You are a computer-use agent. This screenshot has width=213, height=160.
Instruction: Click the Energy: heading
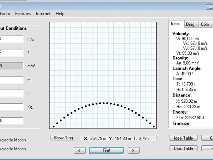coord(180,112)
